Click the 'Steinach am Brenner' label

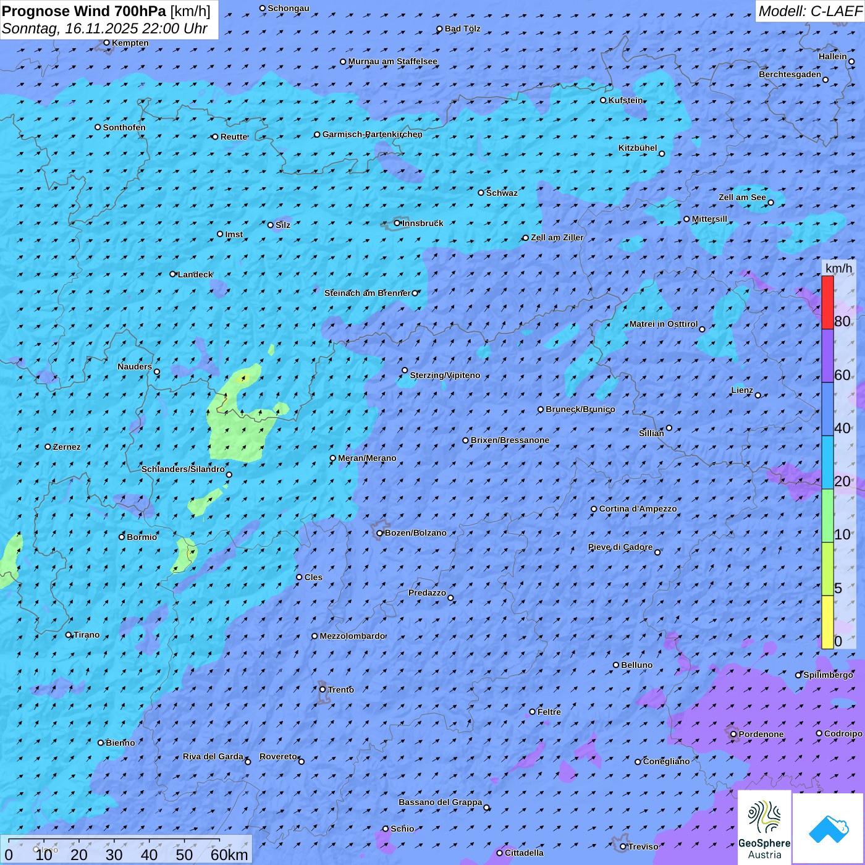367,293
